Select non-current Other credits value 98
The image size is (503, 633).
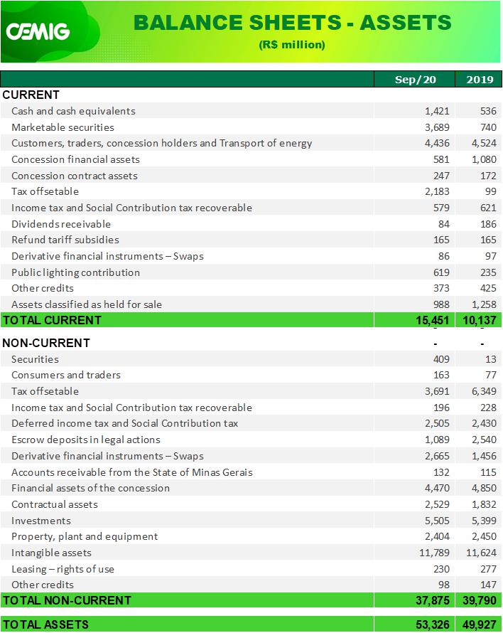(x=444, y=585)
